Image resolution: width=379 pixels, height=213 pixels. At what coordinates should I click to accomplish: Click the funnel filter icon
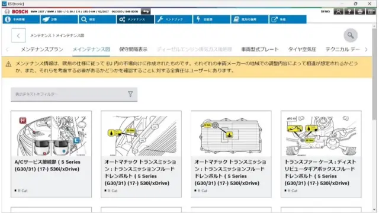(130, 94)
